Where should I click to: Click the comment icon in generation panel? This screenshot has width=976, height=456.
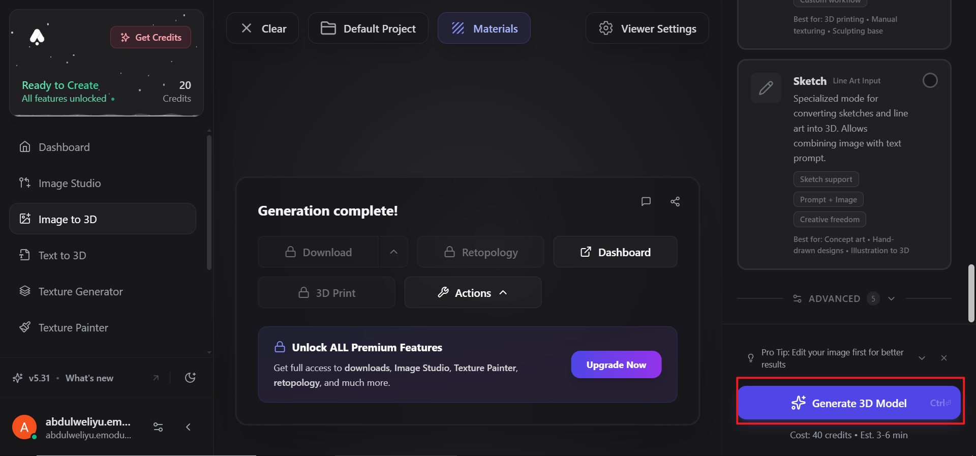[x=646, y=201]
